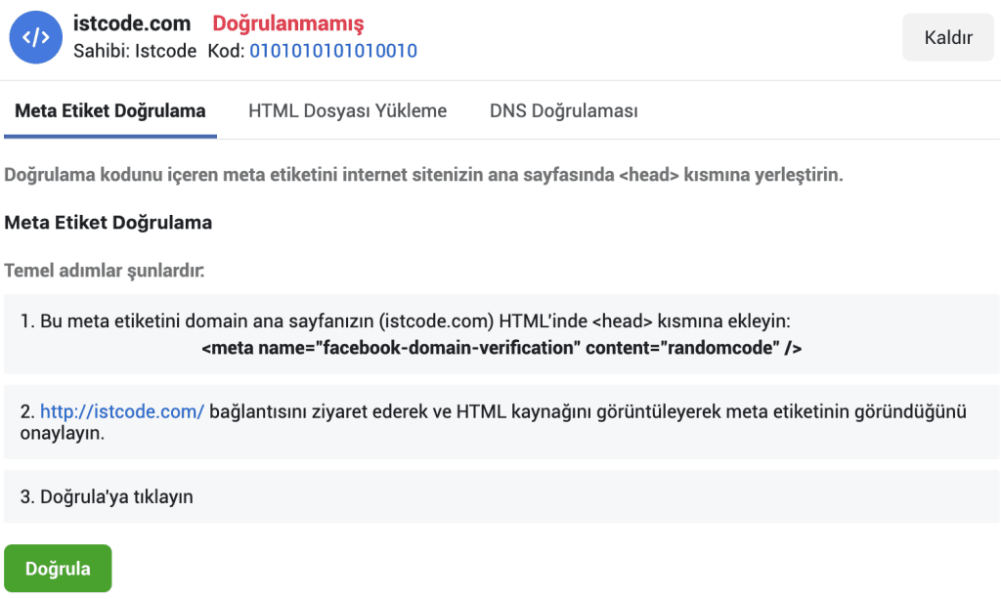This screenshot has height=599, width=1001.
Task: Select the Meta Etiket Doğrulama tab
Action: tap(110, 110)
